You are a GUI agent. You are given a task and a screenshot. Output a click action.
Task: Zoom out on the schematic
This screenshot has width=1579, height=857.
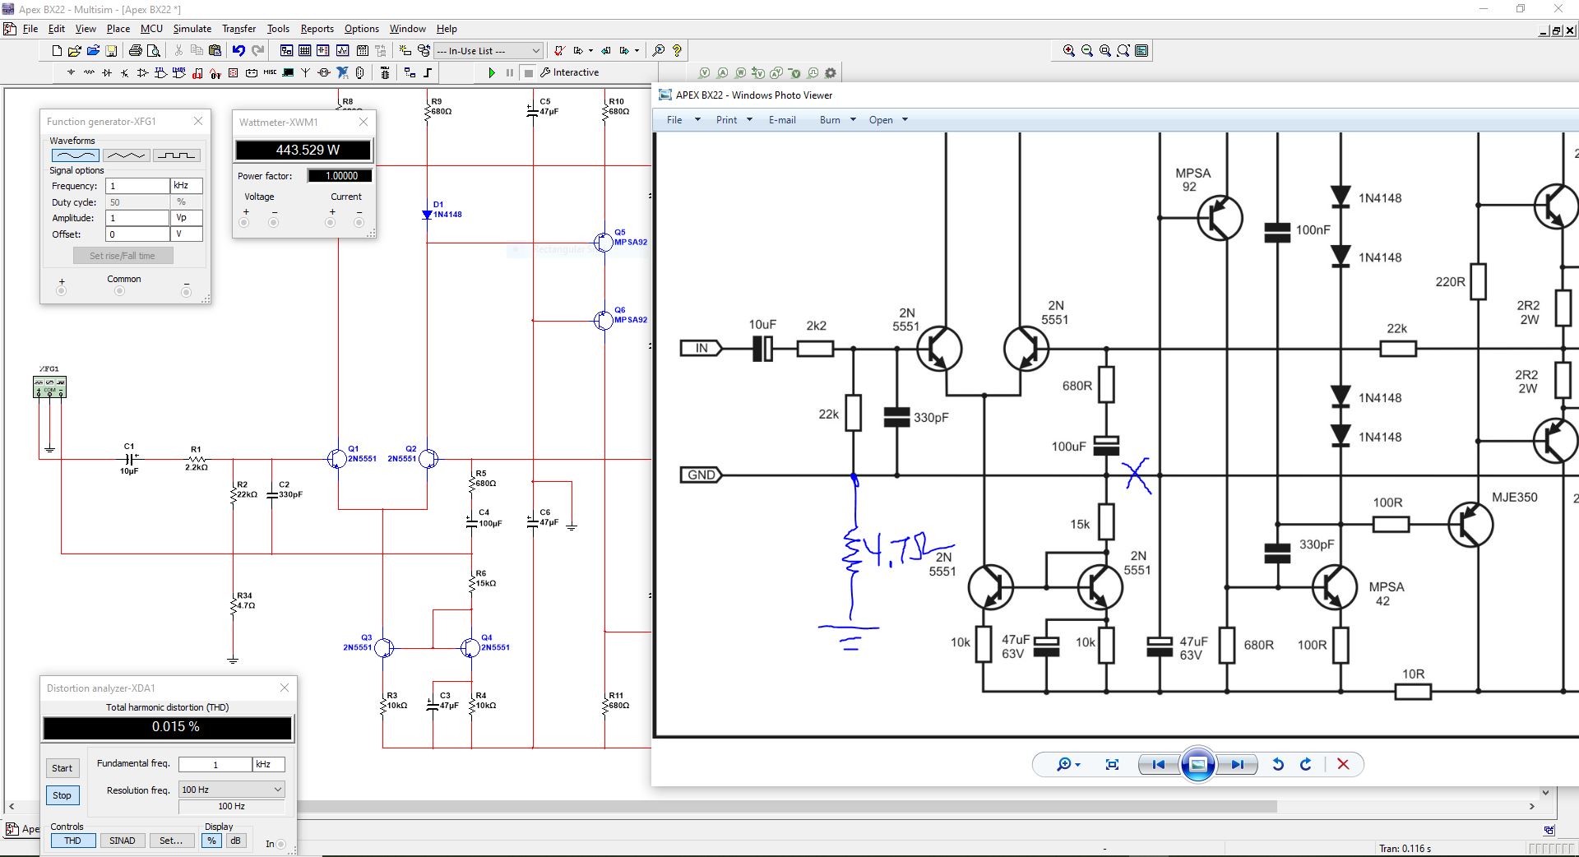[1087, 51]
